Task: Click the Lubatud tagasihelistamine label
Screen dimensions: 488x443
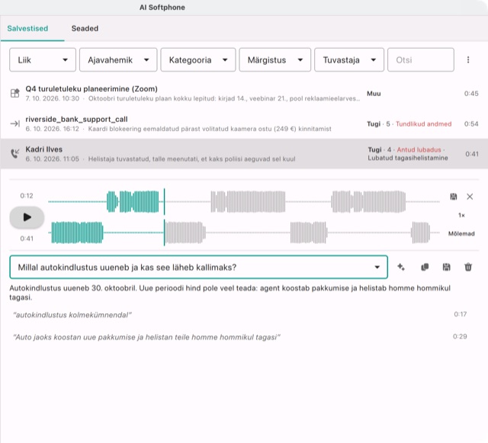Action: [408, 158]
